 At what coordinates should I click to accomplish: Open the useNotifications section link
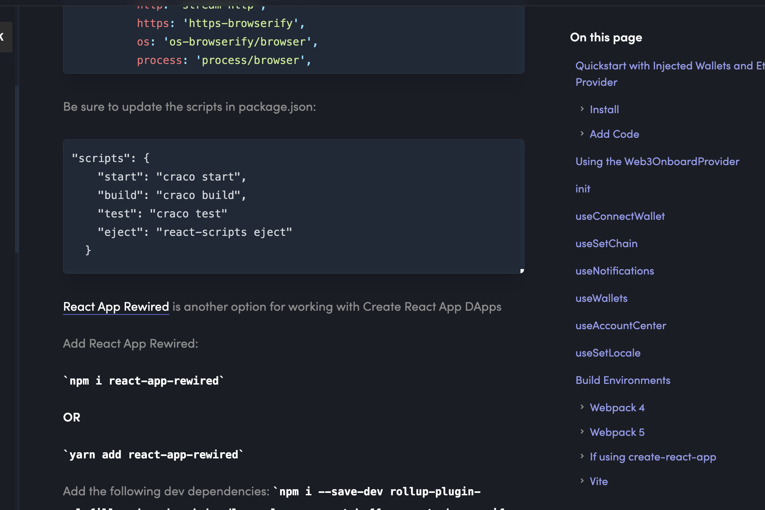614,271
